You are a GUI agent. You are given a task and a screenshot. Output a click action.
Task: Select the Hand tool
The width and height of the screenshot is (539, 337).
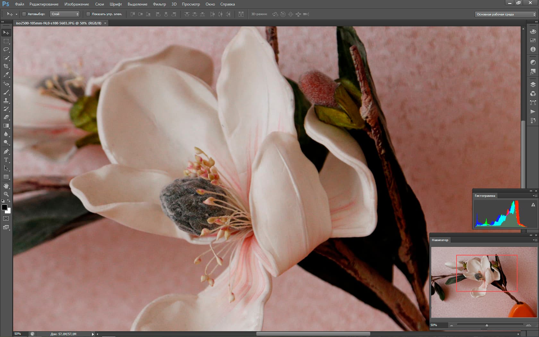(6, 186)
